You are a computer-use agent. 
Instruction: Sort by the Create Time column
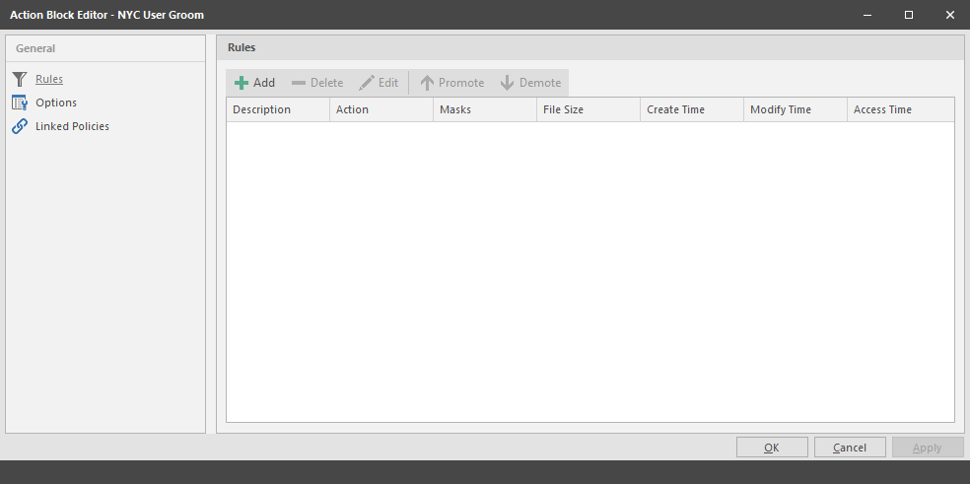click(x=692, y=109)
